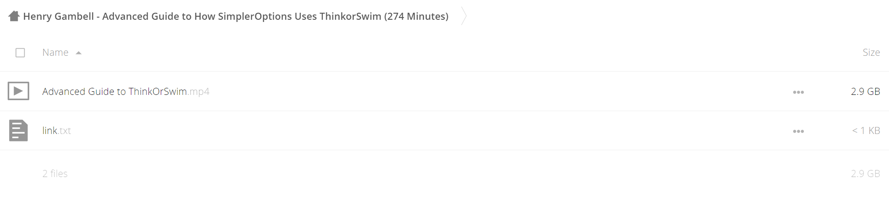This screenshot has width=889, height=199.
Task: Tick the select-all checkbox
Action: tap(20, 53)
